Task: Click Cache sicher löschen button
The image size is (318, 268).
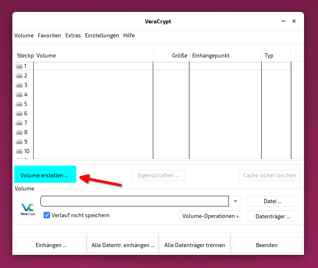Action: click(x=270, y=175)
